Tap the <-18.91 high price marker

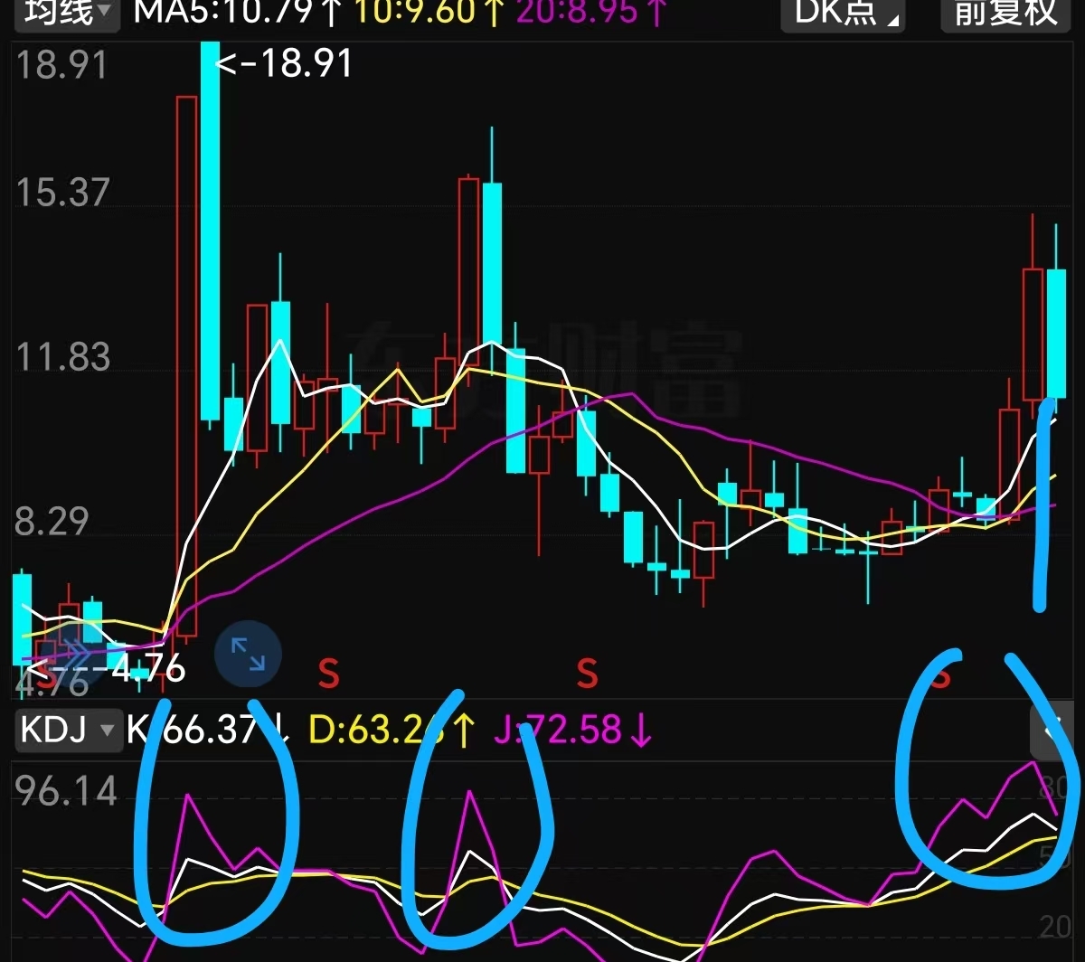(284, 64)
